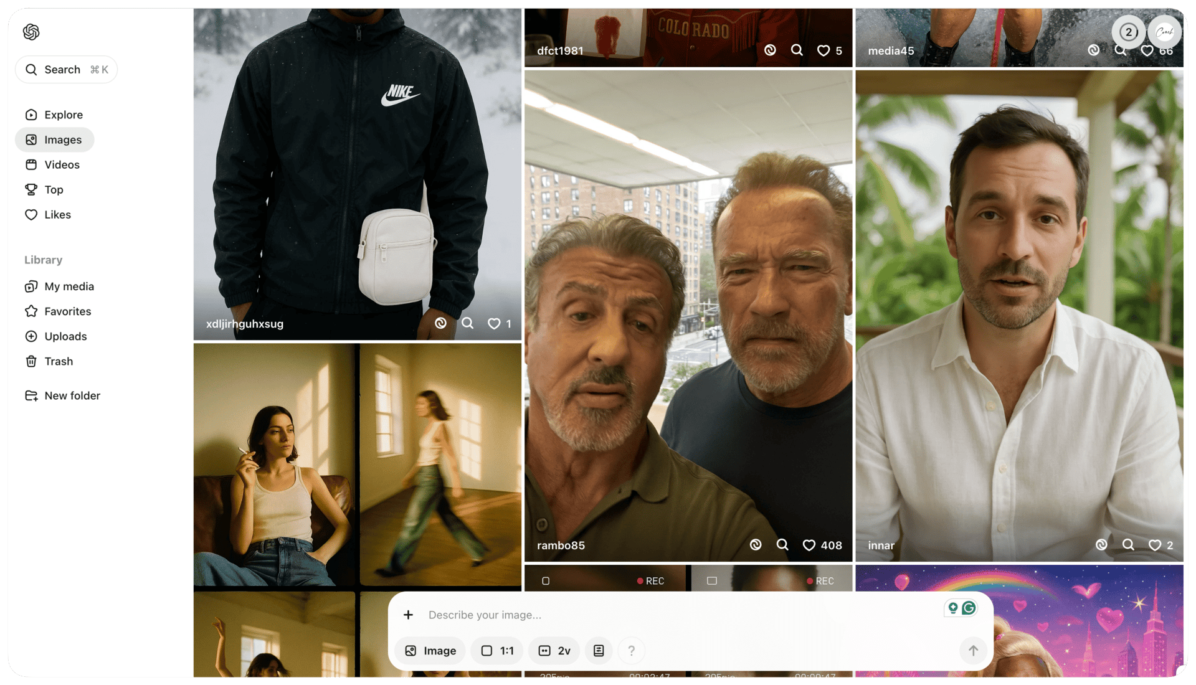The image size is (1196, 685).
Task: Open the profile avatar at top right
Action: coord(1164,32)
